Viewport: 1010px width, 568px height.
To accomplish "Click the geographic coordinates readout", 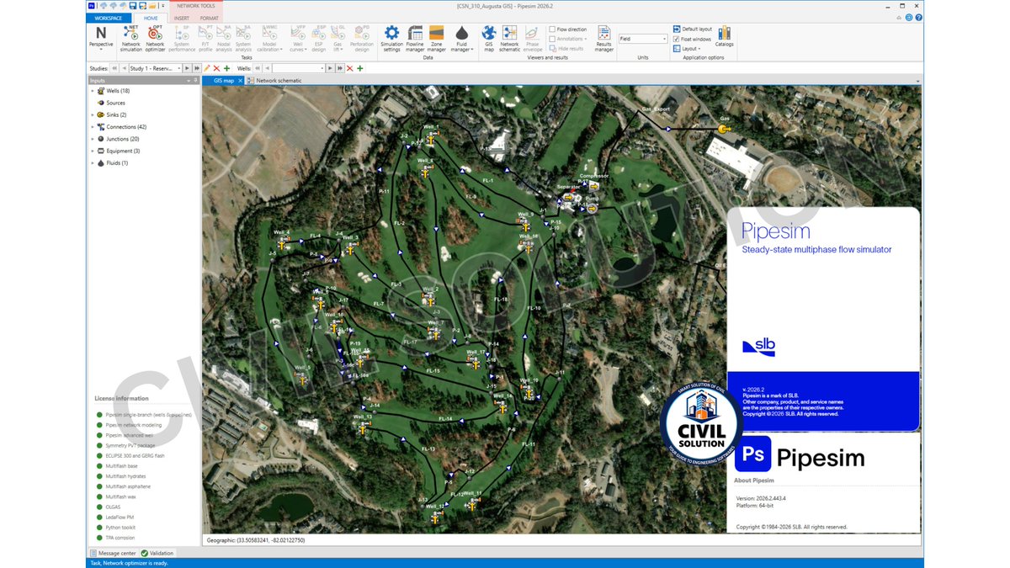I will [x=255, y=539].
